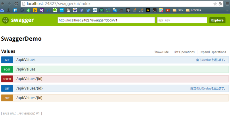This screenshot has width=230, height=120.
Task: Open the Unity bookmark
Action: point(128,10)
